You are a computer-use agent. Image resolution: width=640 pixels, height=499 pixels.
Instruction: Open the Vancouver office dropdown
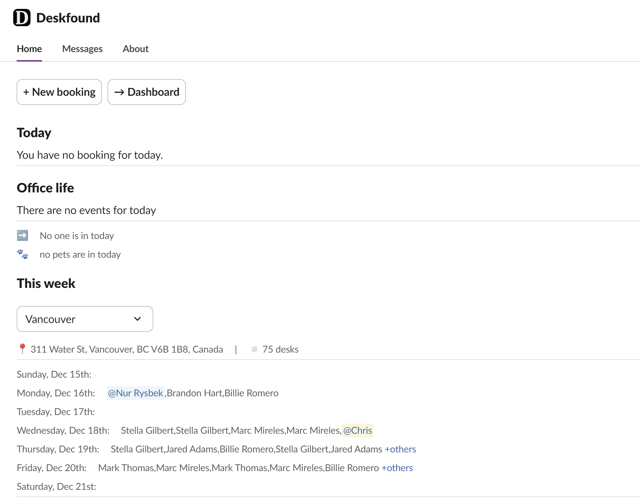85,319
